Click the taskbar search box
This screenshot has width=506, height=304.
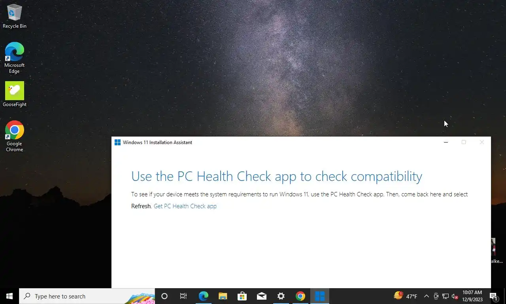click(x=87, y=296)
